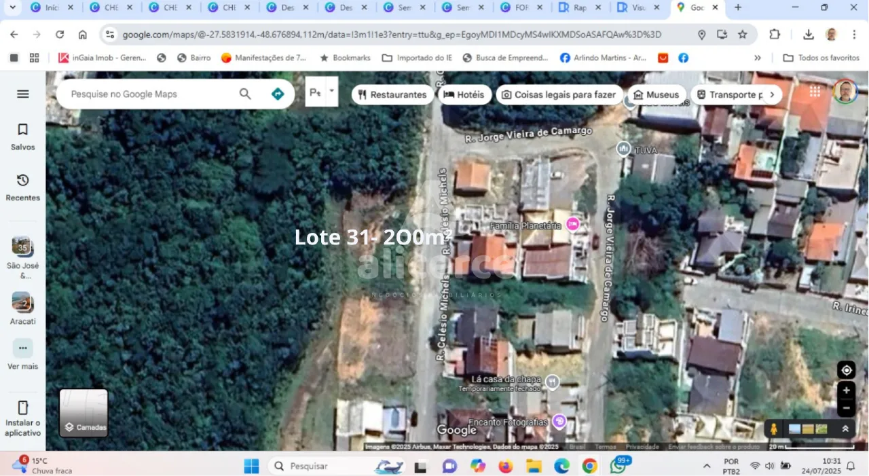Screen dimensions: 869x476
Task: Click the 20 m map scale bar
Action: (x=811, y=446)
